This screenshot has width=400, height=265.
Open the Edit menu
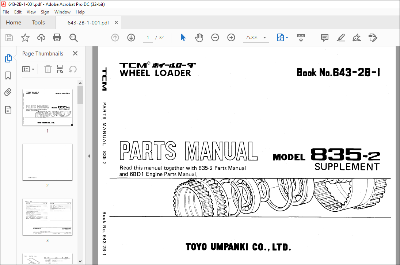click(x=18, y=12)
